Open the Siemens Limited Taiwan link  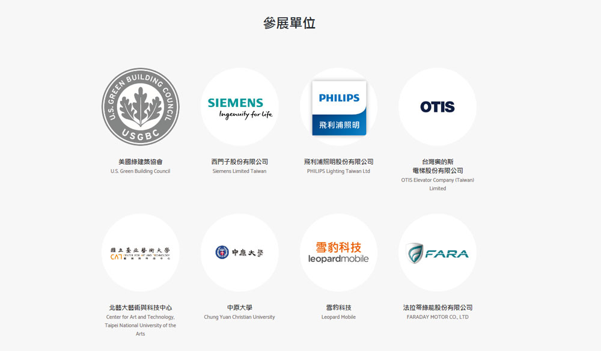click(240, 171)
